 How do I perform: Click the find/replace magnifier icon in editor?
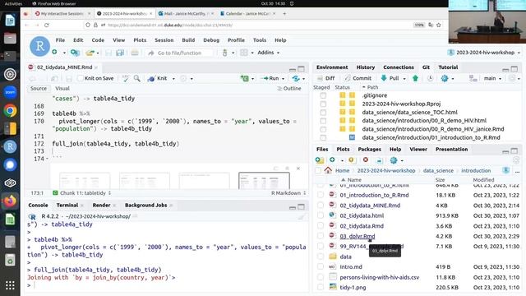(x=137, y=78)
